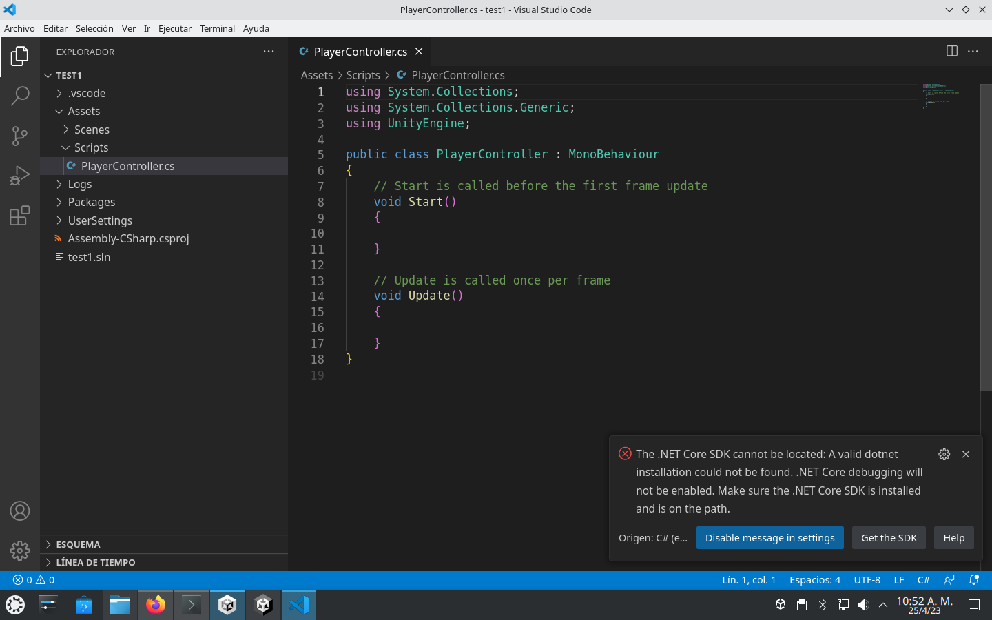Open the Terminal menu
This screenshot has height=620, width=992.
tap(217, 28)
